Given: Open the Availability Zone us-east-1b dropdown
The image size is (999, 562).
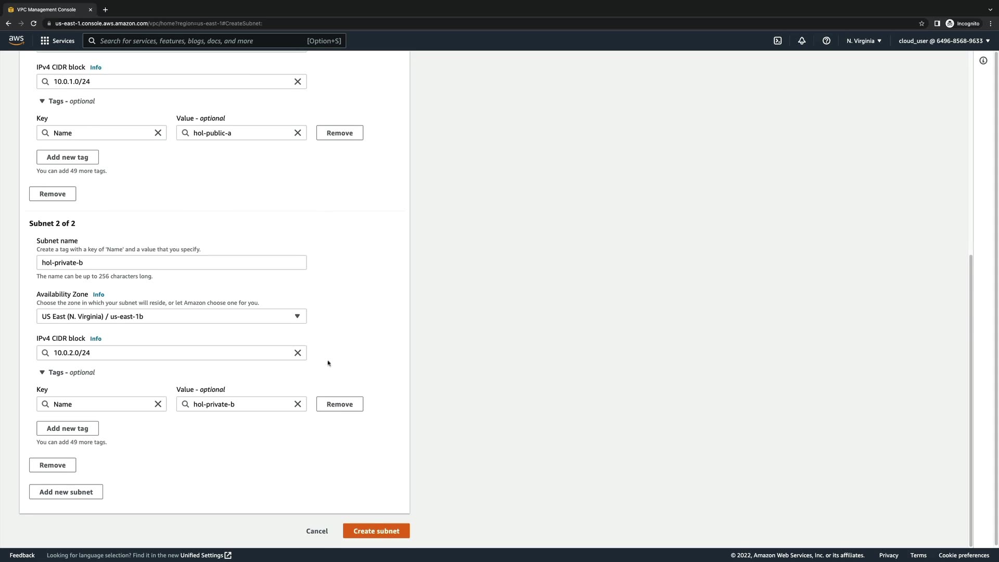Looking at the screenshot, I should coord(171,316).
